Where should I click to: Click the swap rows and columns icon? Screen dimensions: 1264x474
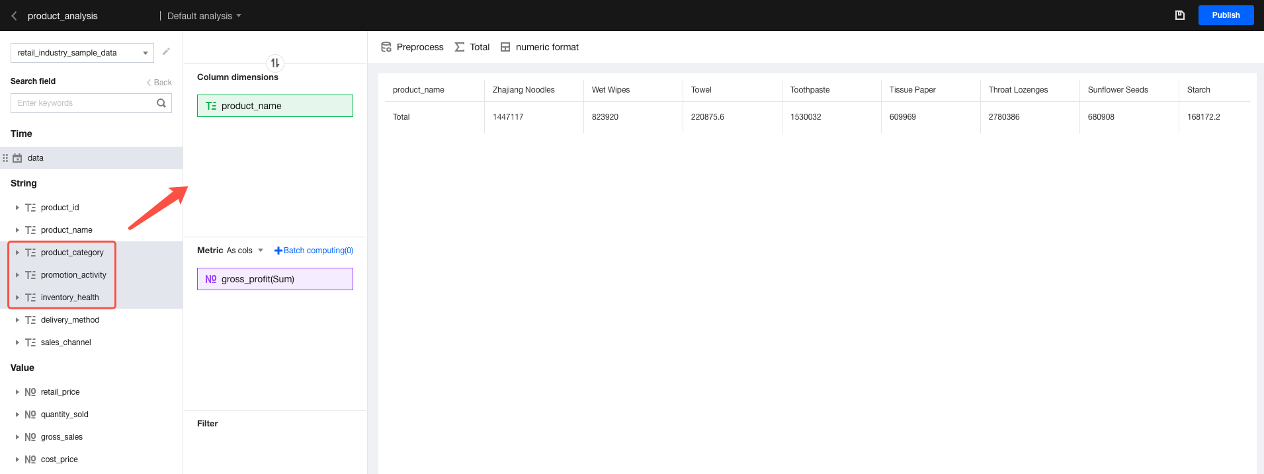coord(275,63)
